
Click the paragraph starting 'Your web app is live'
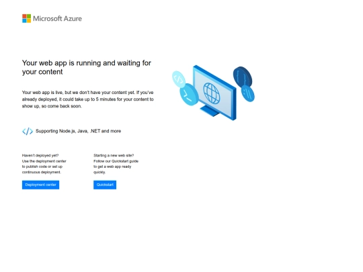click(88, 99)
